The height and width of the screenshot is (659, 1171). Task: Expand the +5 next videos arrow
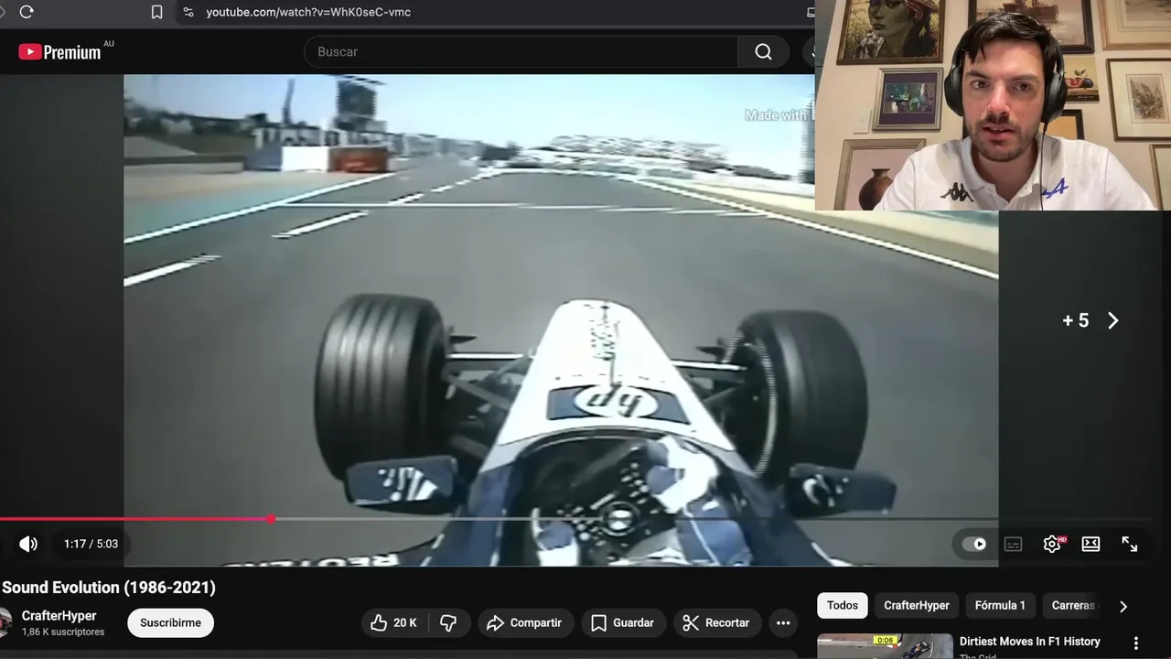1113,320
